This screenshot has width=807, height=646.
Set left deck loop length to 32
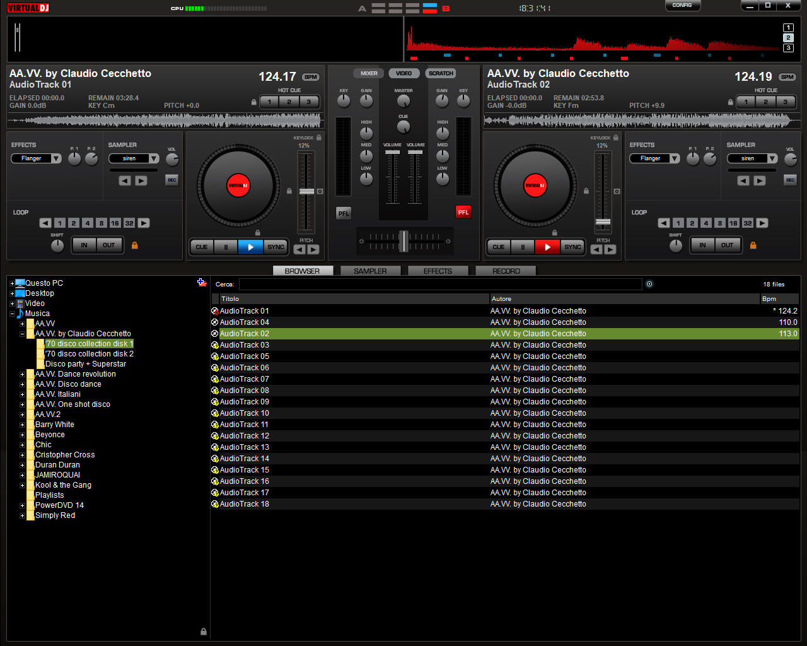(x=129, y=223)
